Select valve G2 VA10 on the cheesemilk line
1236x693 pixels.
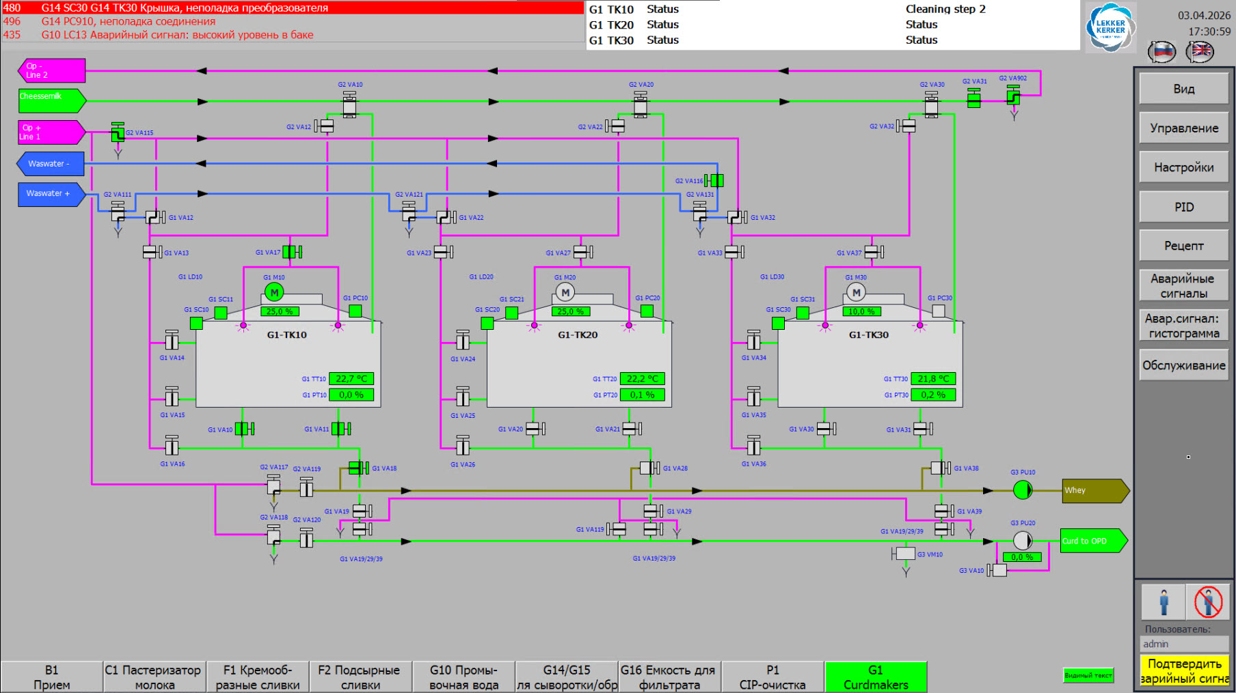(x=349, y=105)
